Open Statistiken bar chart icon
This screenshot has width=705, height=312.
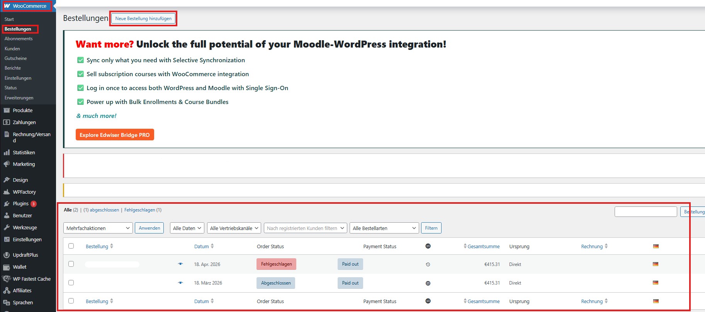[7, 152]
